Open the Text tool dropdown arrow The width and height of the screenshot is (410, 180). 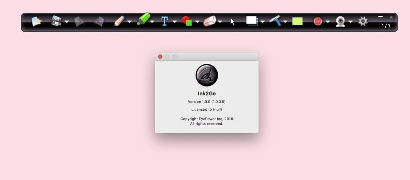[x=175, y=22]
